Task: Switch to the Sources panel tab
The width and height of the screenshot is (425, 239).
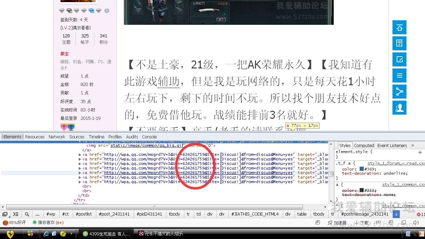Action: pyautogui.click(x=77, y=137)
